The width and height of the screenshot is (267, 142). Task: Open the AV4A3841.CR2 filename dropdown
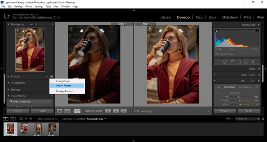(x=105, y=119)
